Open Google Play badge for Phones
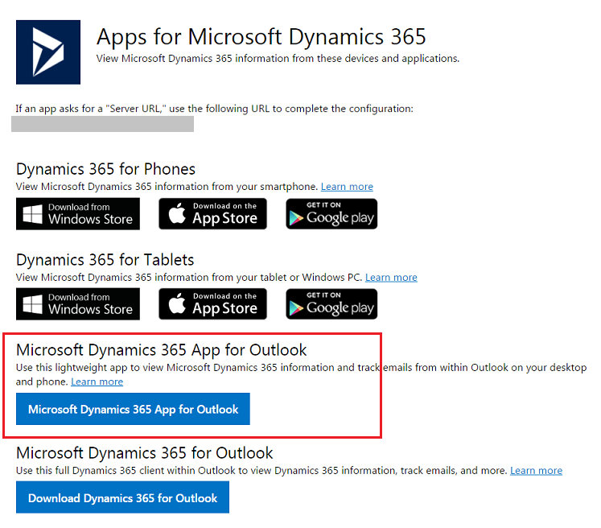The height and width of the screenshot is (528, 601). (x=331, y=213)
